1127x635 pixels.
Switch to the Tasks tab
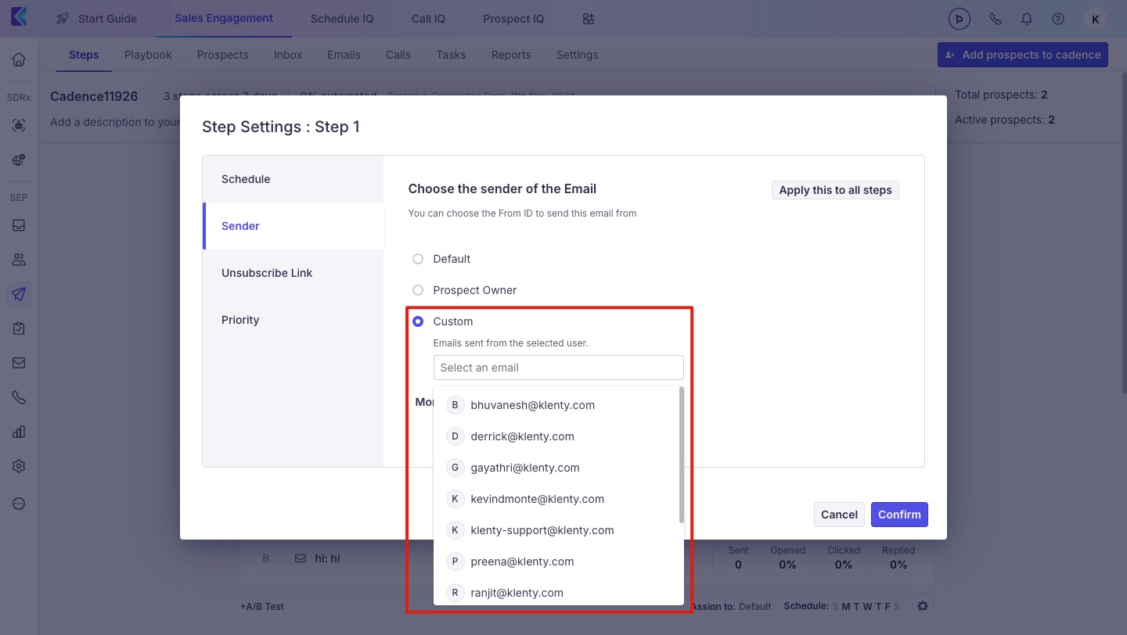pos(451,55)
